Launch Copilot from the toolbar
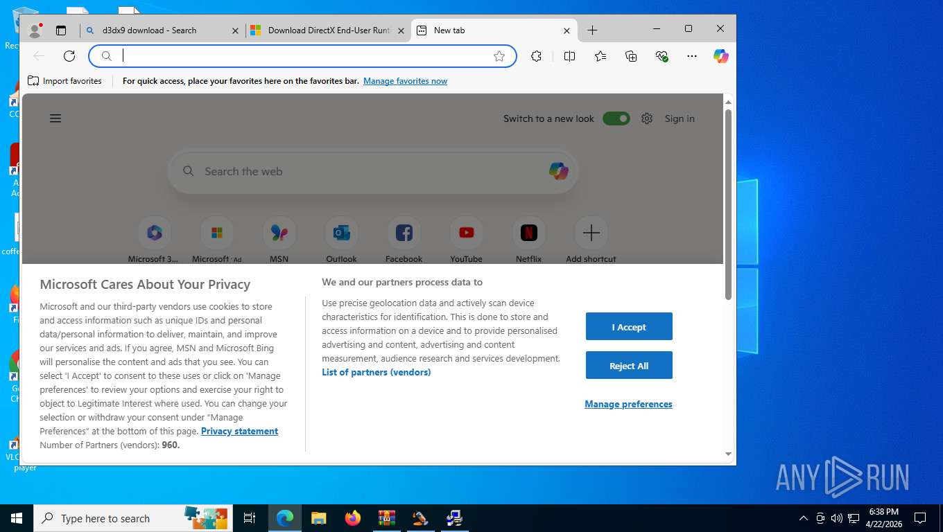Viewport: 943px width, 532px height. [721, 56]
